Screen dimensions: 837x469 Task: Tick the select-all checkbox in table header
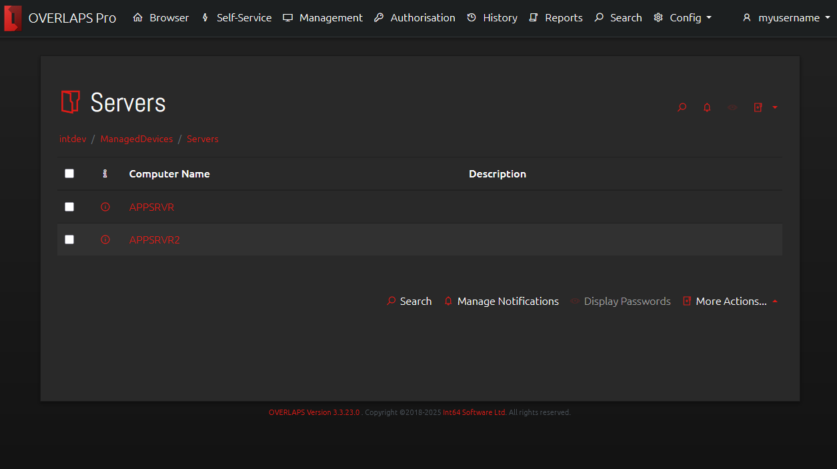point(69,173)
